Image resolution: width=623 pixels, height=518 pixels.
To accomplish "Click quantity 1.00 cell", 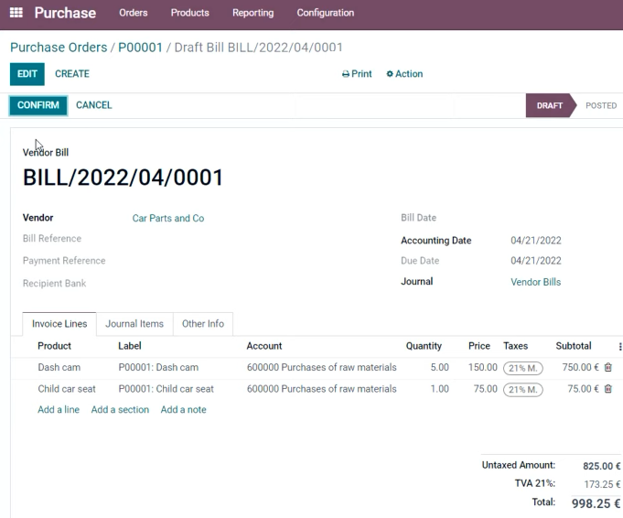I will pos(439,388).
